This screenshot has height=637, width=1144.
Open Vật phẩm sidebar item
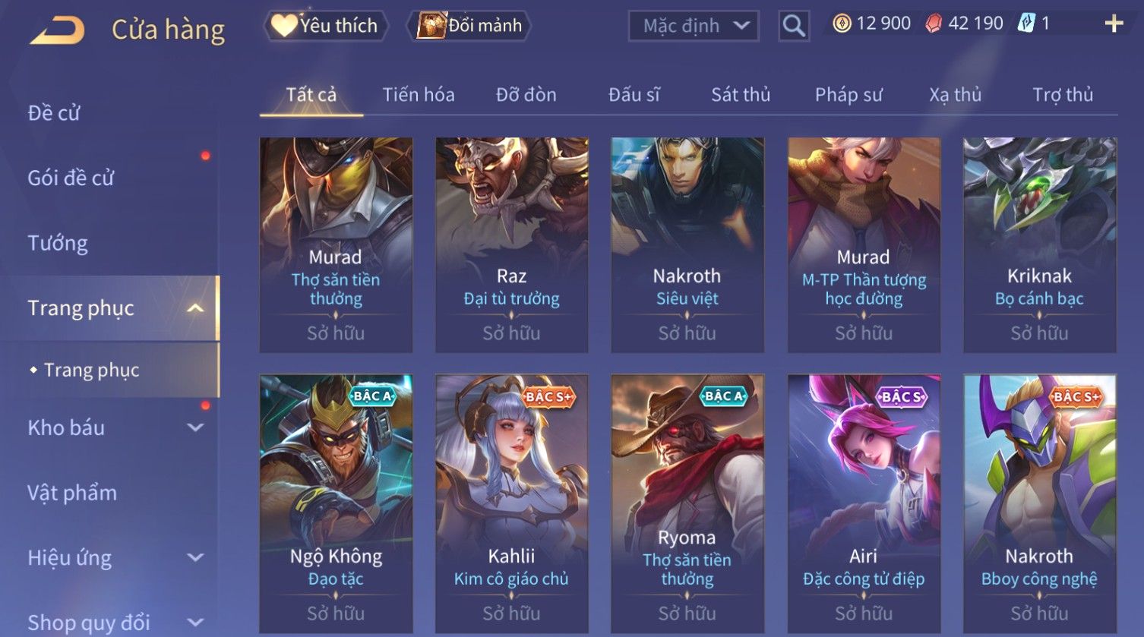click(72, 493)
